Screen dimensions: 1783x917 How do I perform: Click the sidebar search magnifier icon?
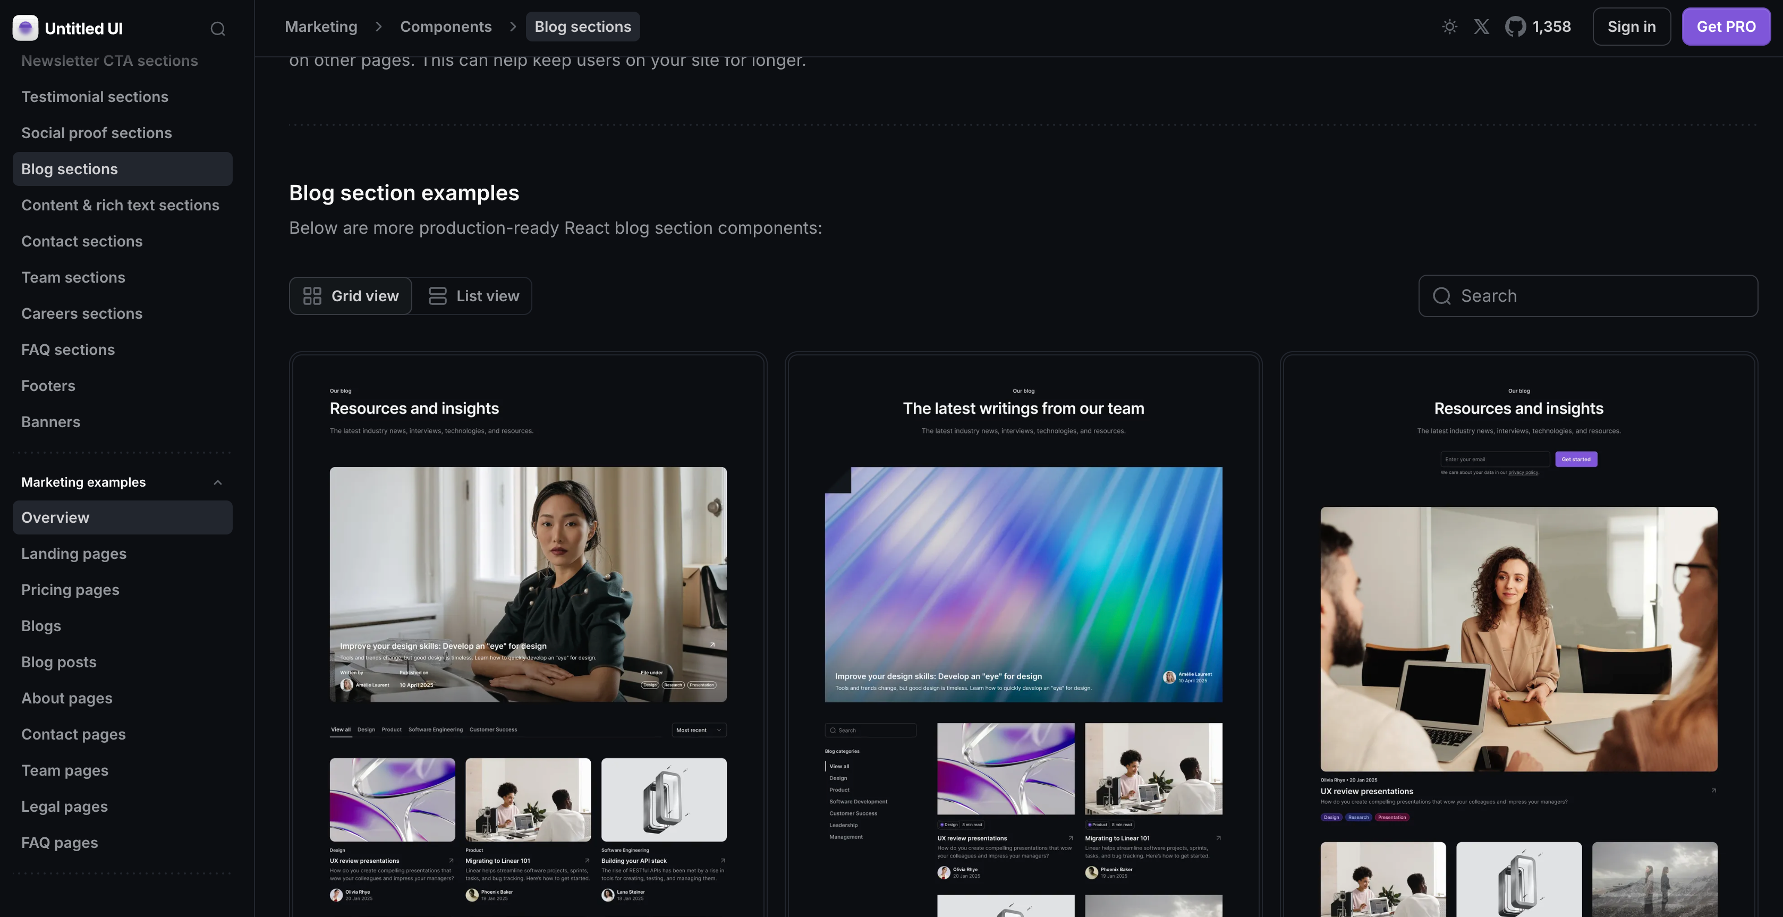click(218, 28)
